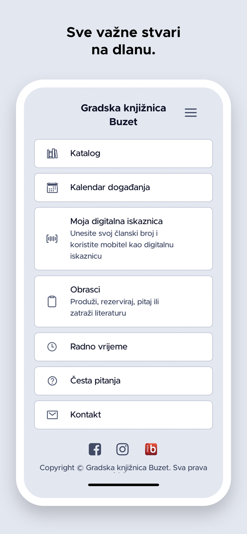Tap the barcode icon for digital membership card
247x534 pixels.
(52, 239)
